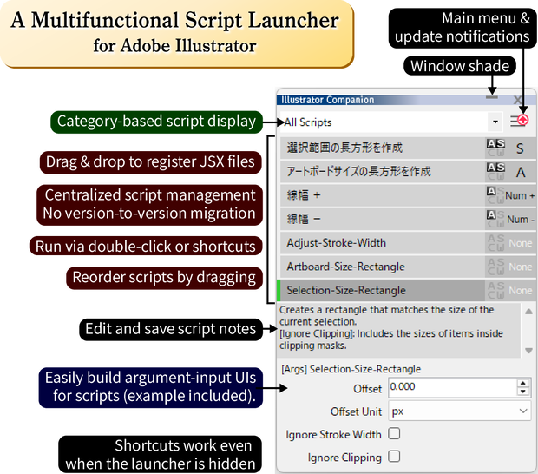Select the アートボードサイズの長方形を作成 script row
The width and height of the screenshot is (538, 474).
coord(383,172)
